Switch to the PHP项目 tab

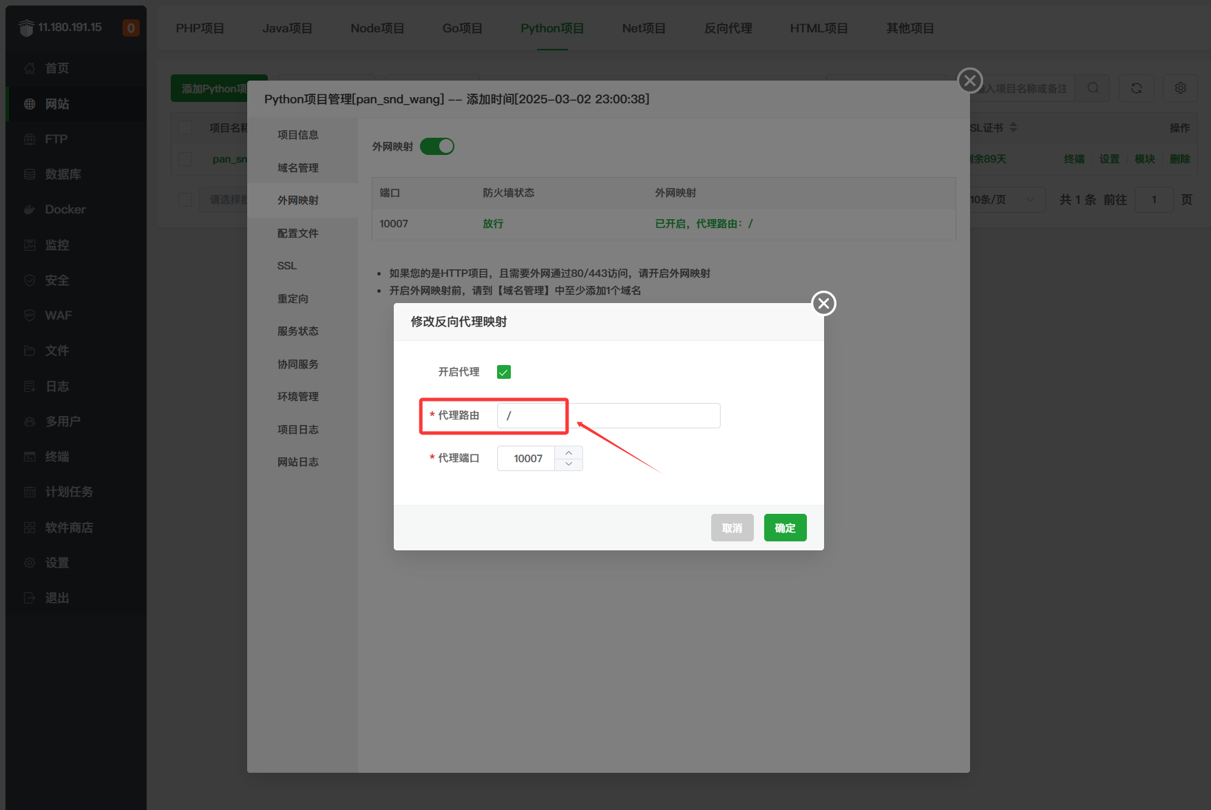(200, 28)
